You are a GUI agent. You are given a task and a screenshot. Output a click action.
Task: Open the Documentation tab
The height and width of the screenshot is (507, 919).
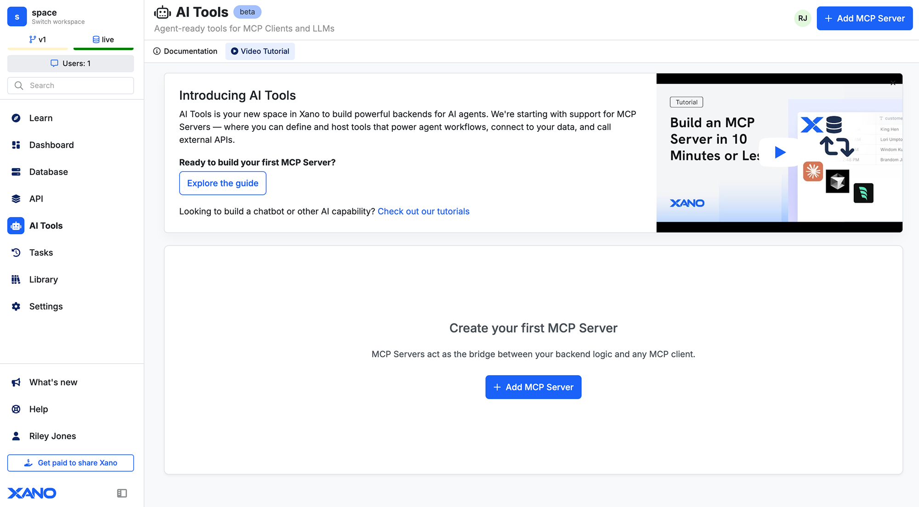(x=185, y=51)
